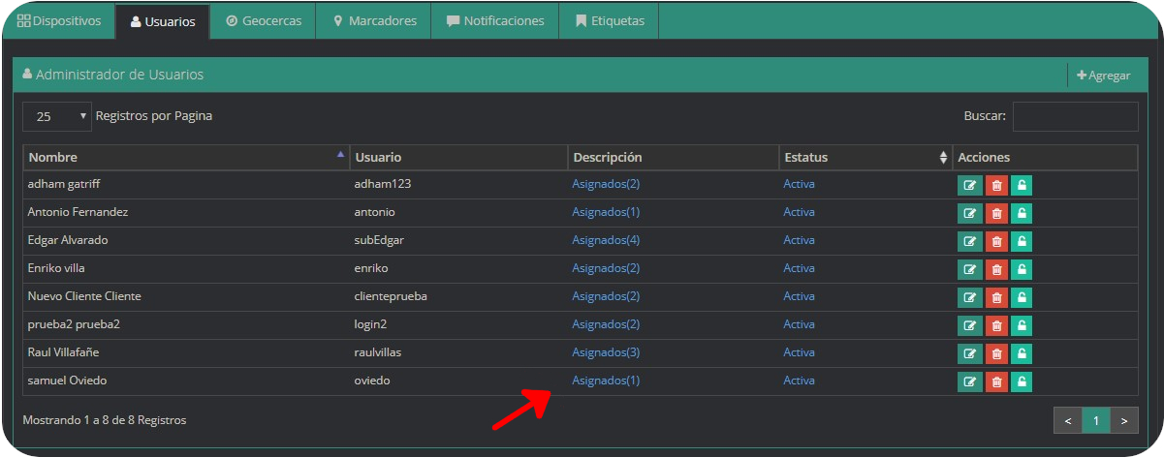Click username cell adham123
This screenshot has height=457, width=1164.
point(384,184)
